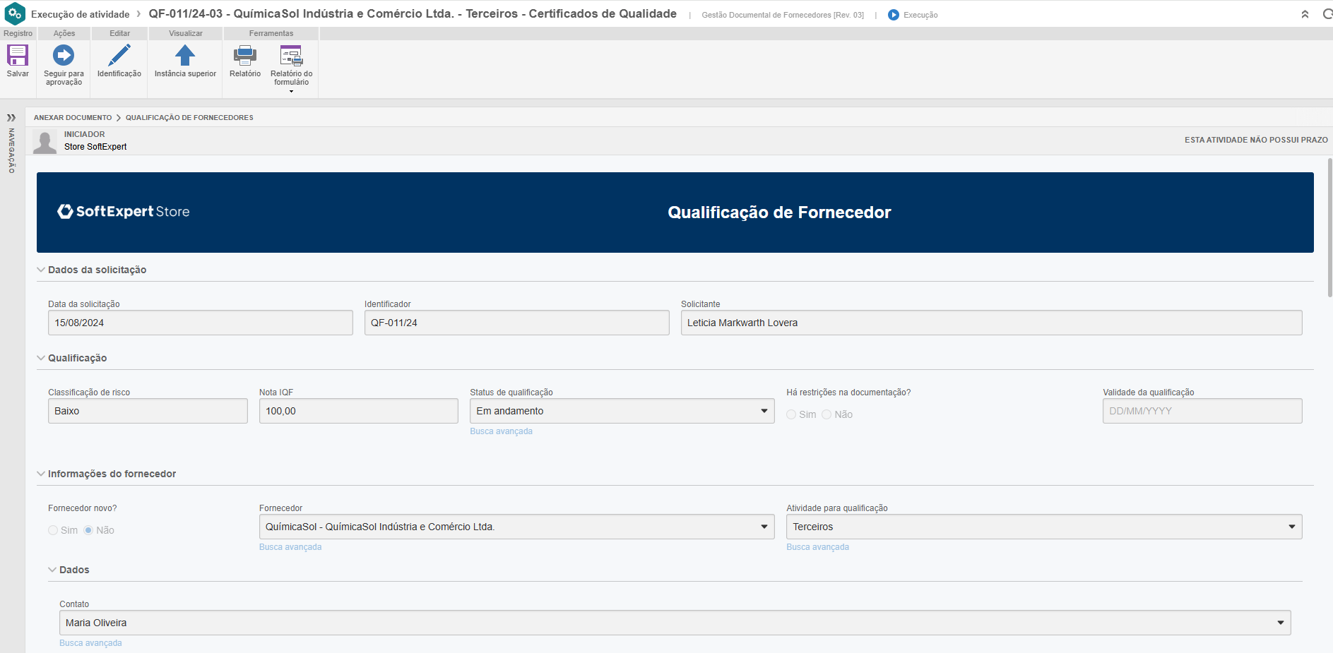Viewport: 1333px width, 653px height.
Task: Open the Relatório printer icon
Action: coord(245,56)
